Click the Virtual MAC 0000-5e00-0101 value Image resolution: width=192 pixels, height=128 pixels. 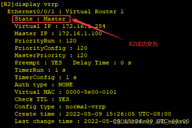(91, 92)
